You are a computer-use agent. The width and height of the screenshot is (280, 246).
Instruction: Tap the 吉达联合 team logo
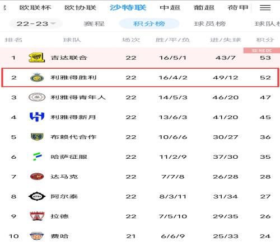37,58
